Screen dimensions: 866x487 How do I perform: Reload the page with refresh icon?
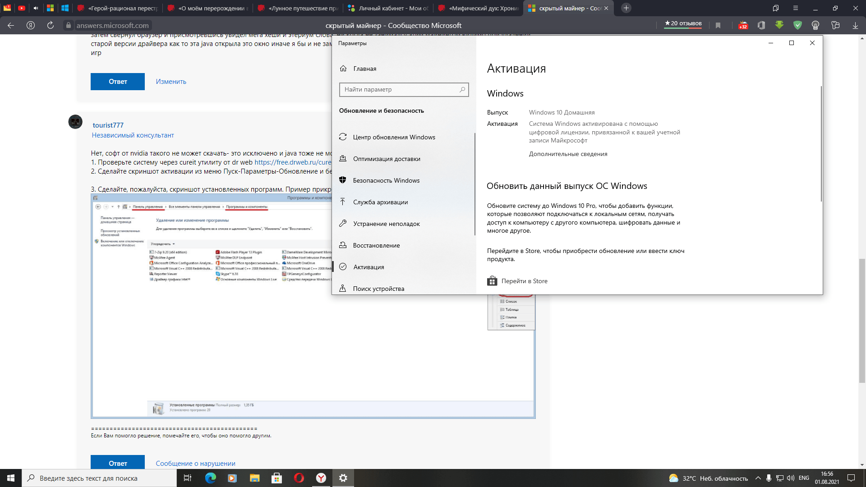(x=51, y=26)
